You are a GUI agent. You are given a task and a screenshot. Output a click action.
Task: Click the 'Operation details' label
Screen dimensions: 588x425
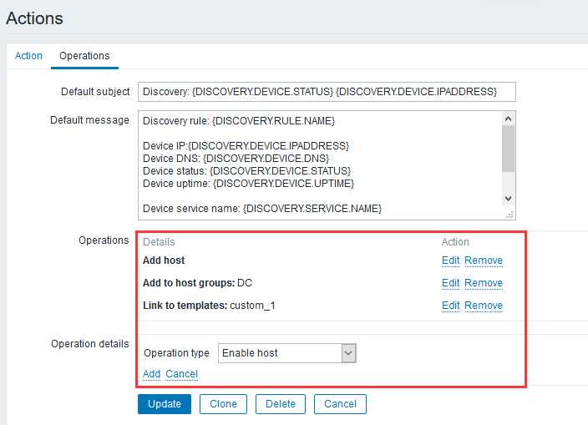[90, 344]
